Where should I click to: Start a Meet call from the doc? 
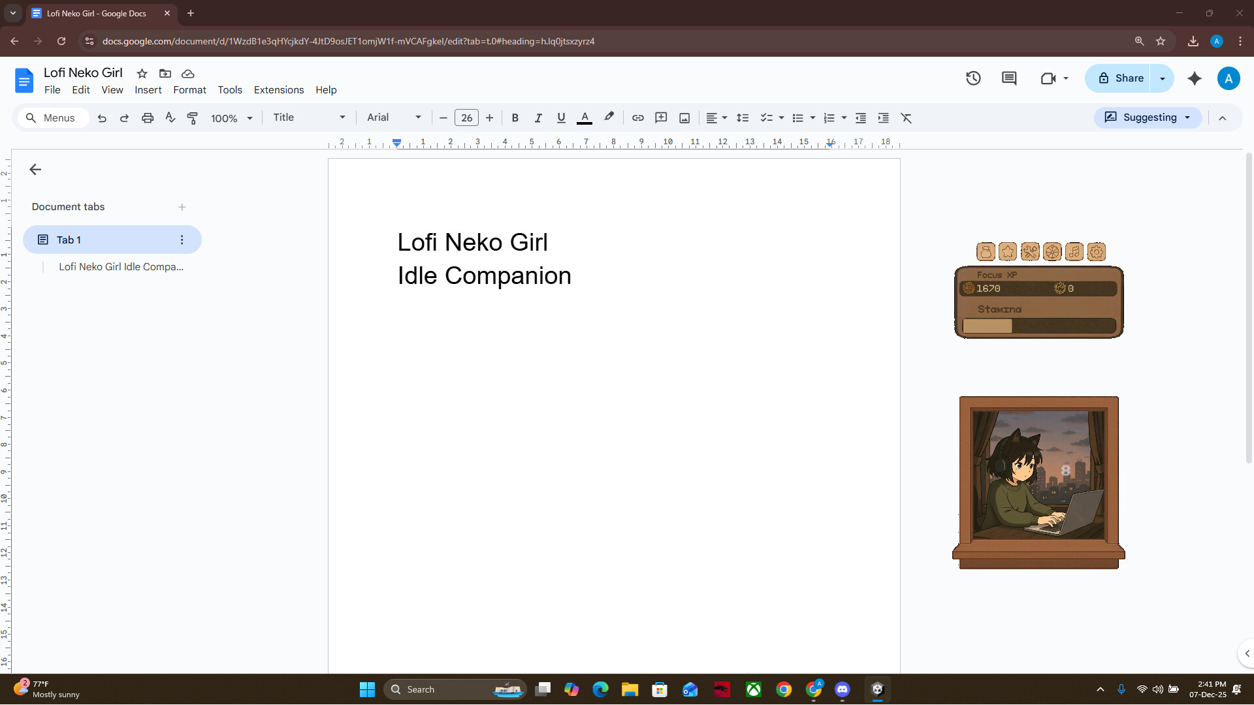point(1050,78)
